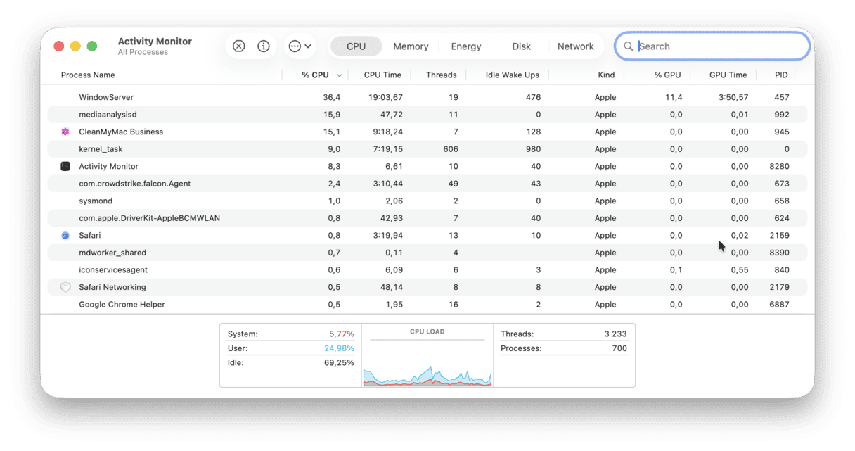The image size is (855, 451).
Task: Open the dropdown arrow next to the ellipsis button
Action: 307,46
